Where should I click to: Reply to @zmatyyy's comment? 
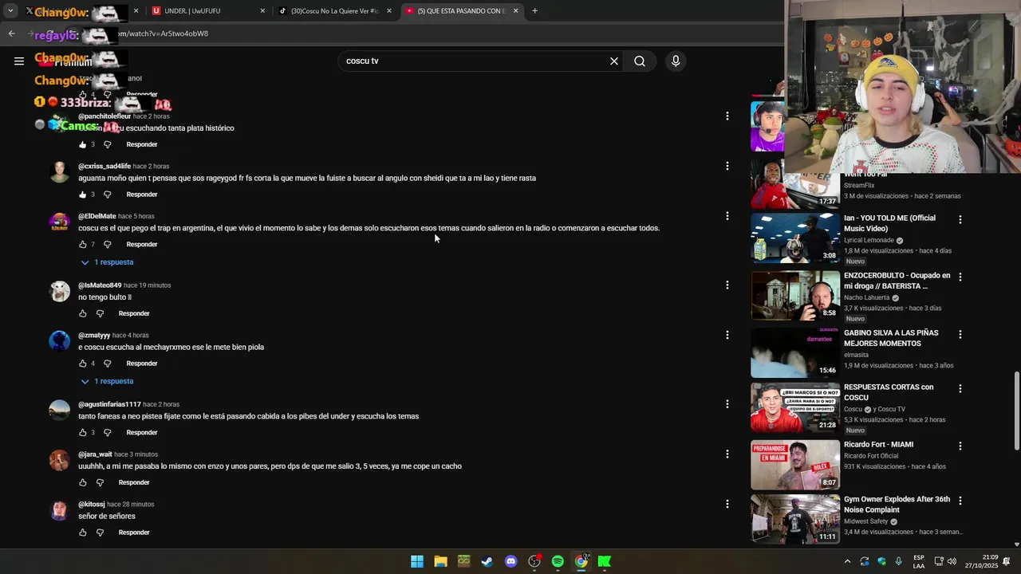(142, 364)
